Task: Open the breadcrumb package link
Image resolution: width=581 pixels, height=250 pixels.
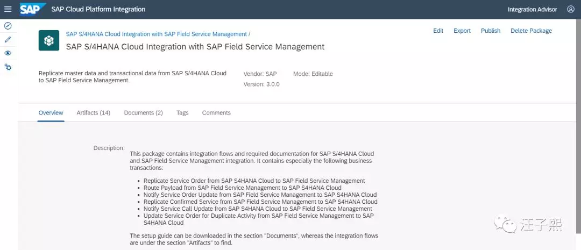Action: (x=157, y=34)
